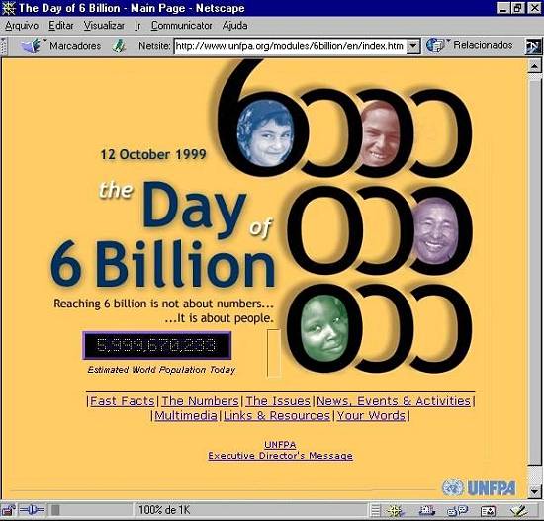The height and width of the screenshot is (521, 544).
Task: Open the Relacionados related-sites icon
Action: click(x=435, y=45)
